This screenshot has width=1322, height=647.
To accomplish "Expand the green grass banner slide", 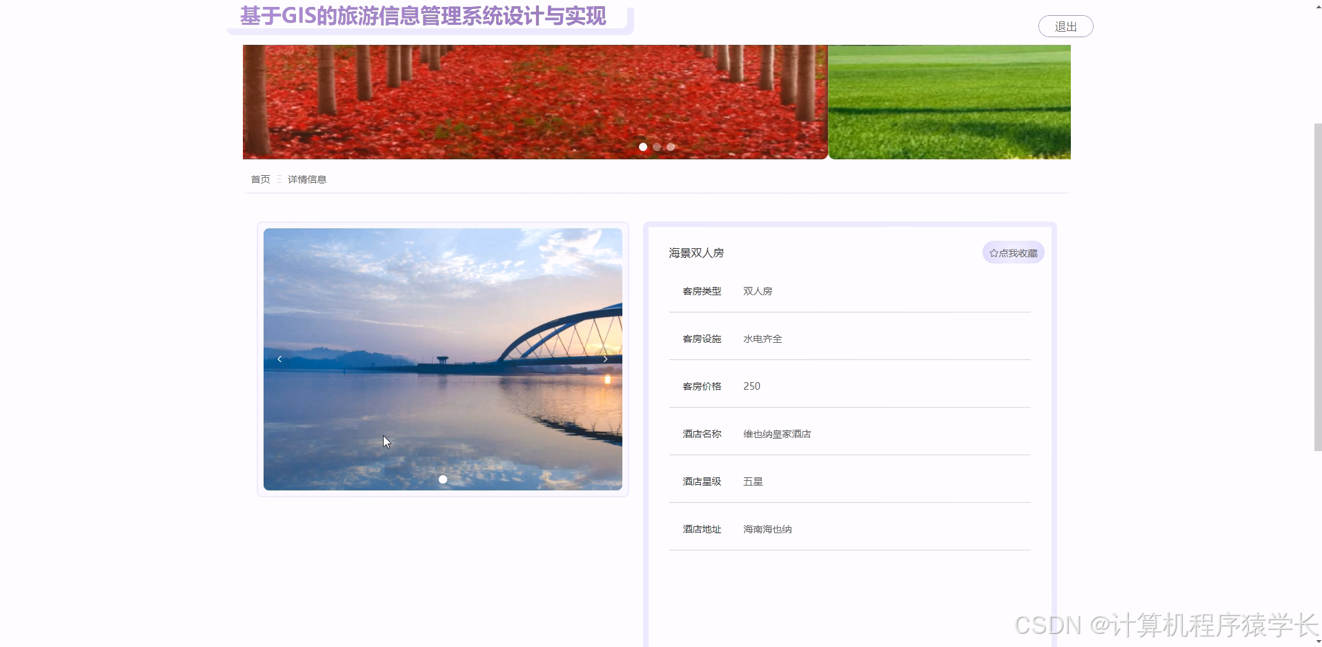I will 949,101.
